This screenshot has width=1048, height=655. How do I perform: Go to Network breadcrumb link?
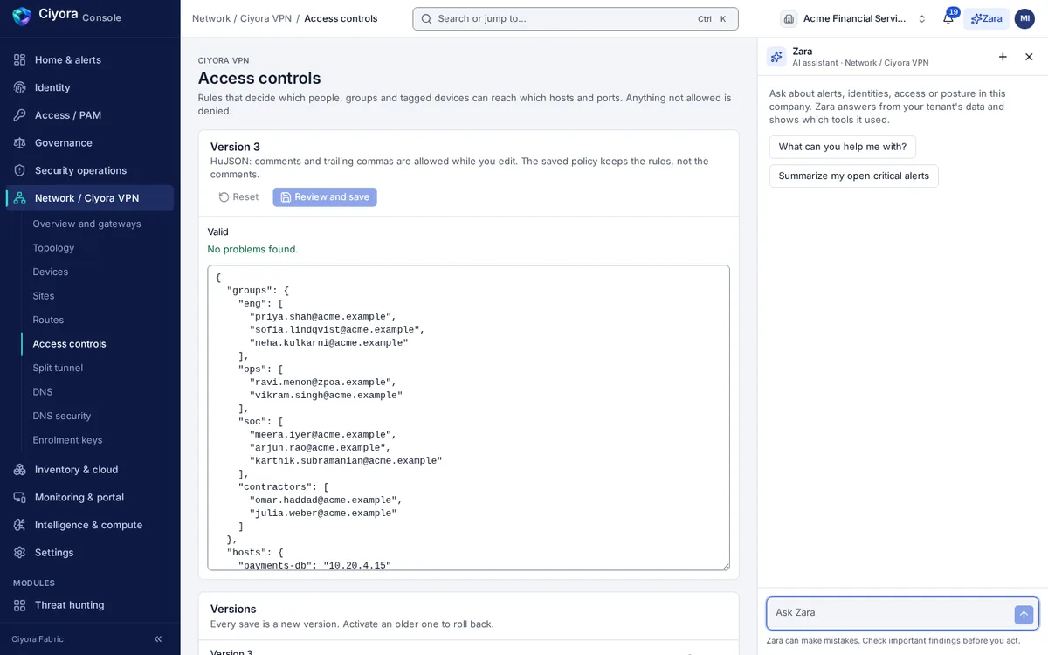coord(211,18)
